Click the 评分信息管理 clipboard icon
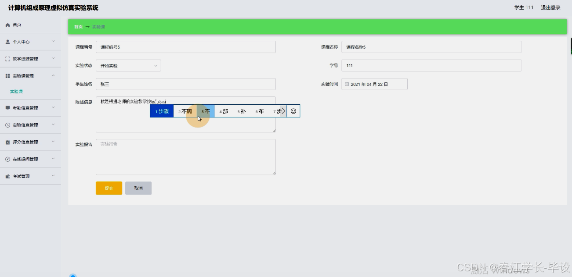The image size is (572, 277). point(7,142)
